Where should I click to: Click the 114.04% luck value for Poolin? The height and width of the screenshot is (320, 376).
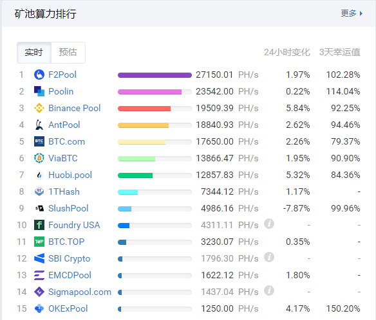click(x=343, y=91)
